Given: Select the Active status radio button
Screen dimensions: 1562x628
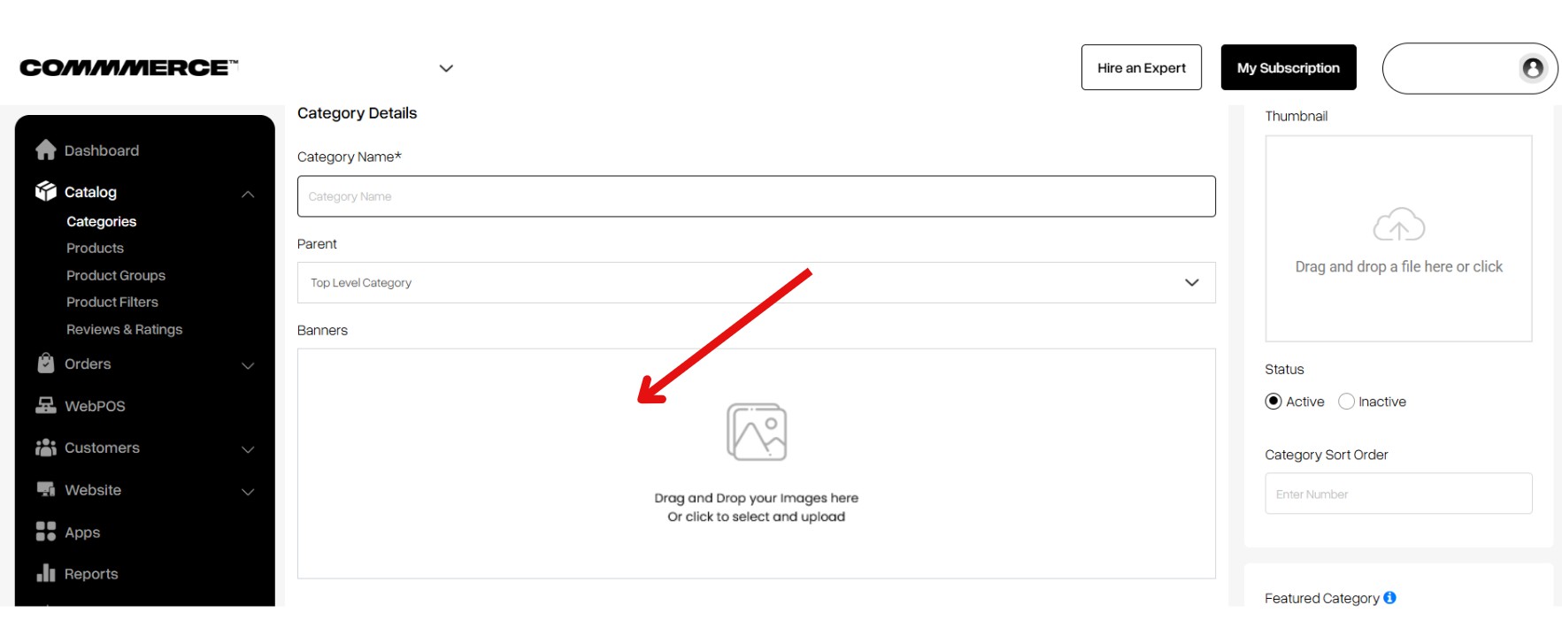Looking at the screenshot, I should click(x=1273, y=402).
